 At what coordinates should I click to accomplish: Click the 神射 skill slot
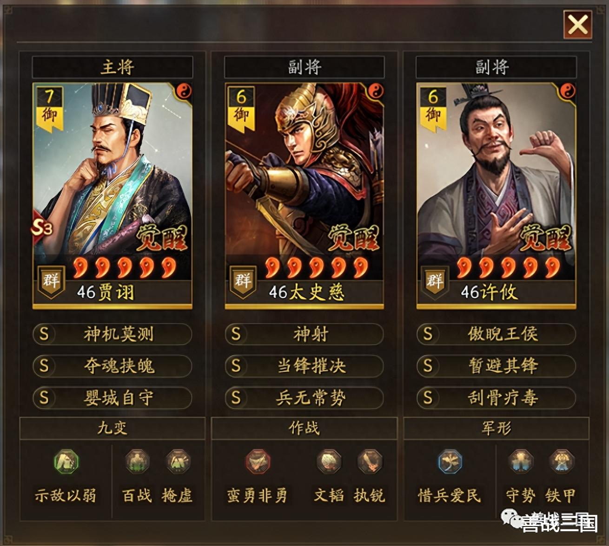(304, 334)
